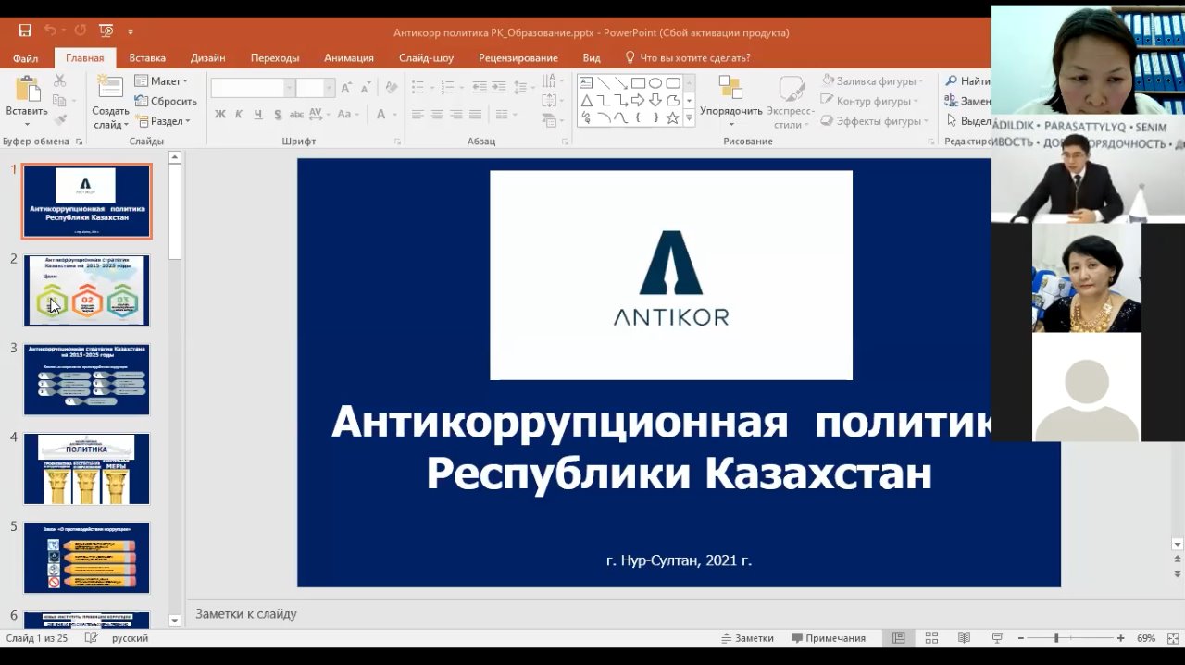Select the oval shape in shapes gallery
The width and height of the screenshot is (1185, 665).
pos(655,82)
